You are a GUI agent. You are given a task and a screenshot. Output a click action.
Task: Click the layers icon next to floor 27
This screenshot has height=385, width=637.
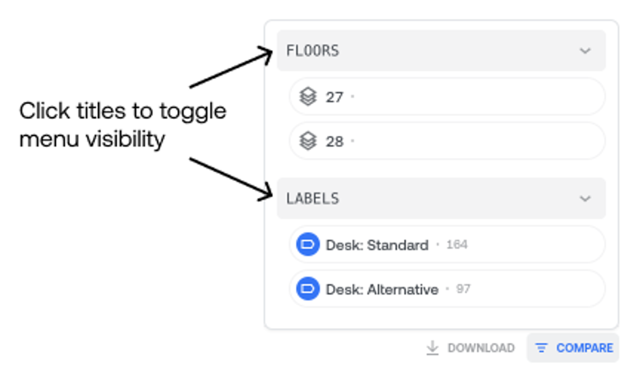click(308, 97)
